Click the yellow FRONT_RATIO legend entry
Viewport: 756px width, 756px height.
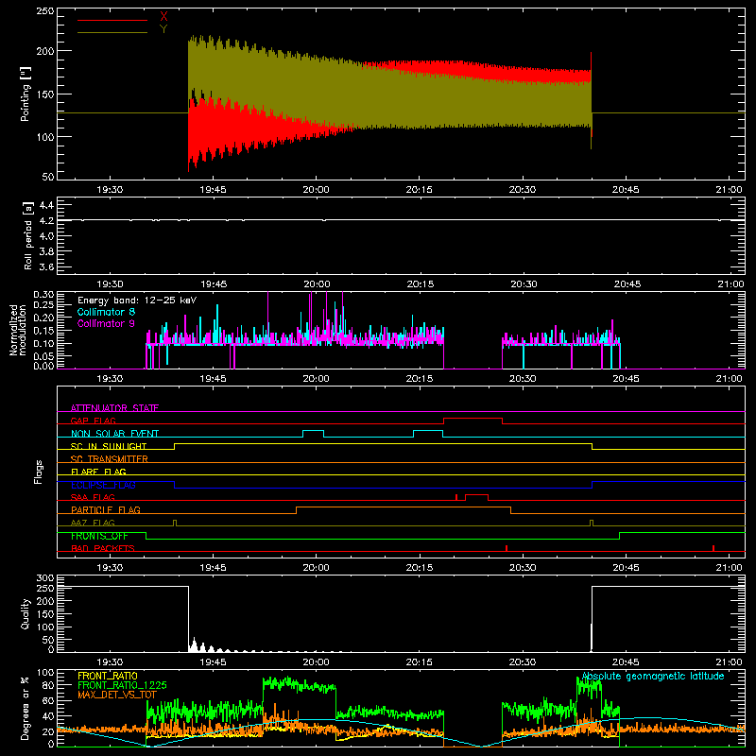click(x=108, y=676)
